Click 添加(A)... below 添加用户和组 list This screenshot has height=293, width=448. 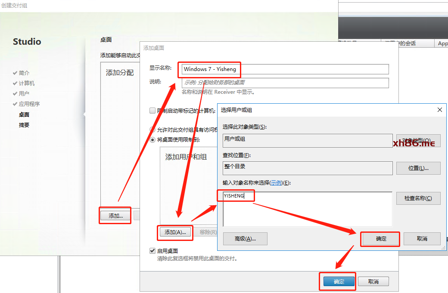pos(175,232)
